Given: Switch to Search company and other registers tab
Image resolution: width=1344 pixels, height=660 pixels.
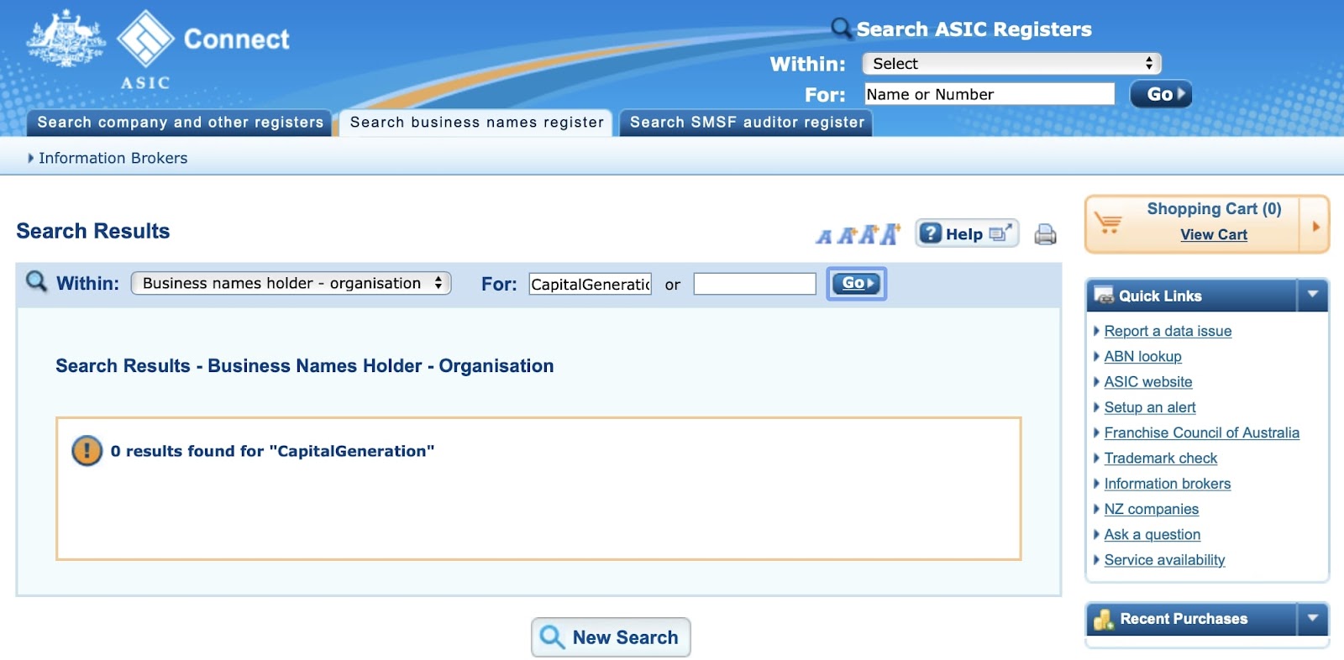Looking at the screenshot, I should 180,123.
